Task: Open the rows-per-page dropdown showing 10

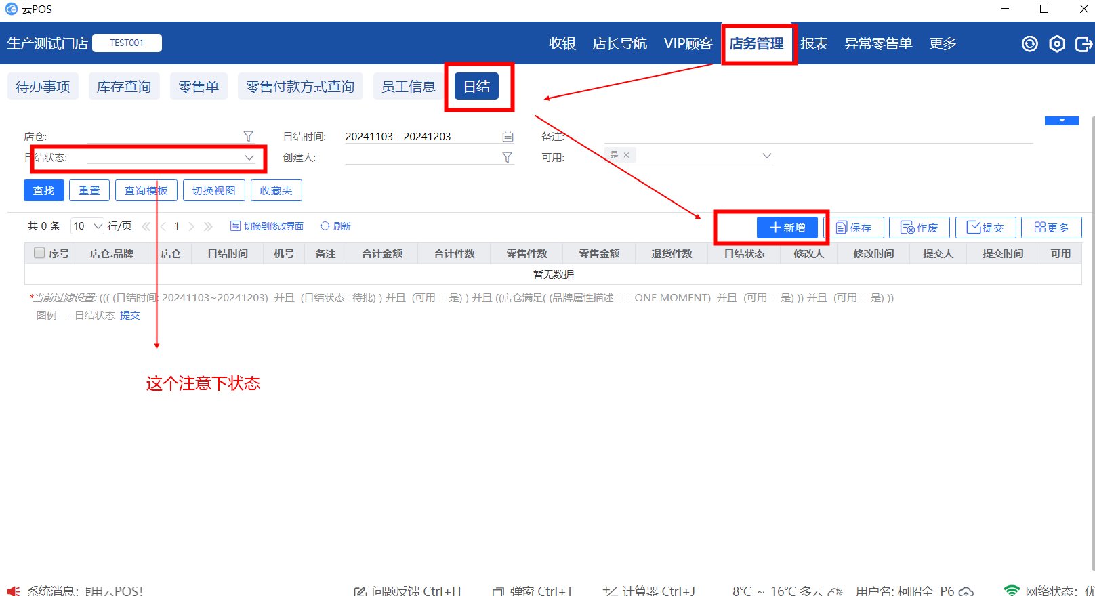Action: coord(87,226)
